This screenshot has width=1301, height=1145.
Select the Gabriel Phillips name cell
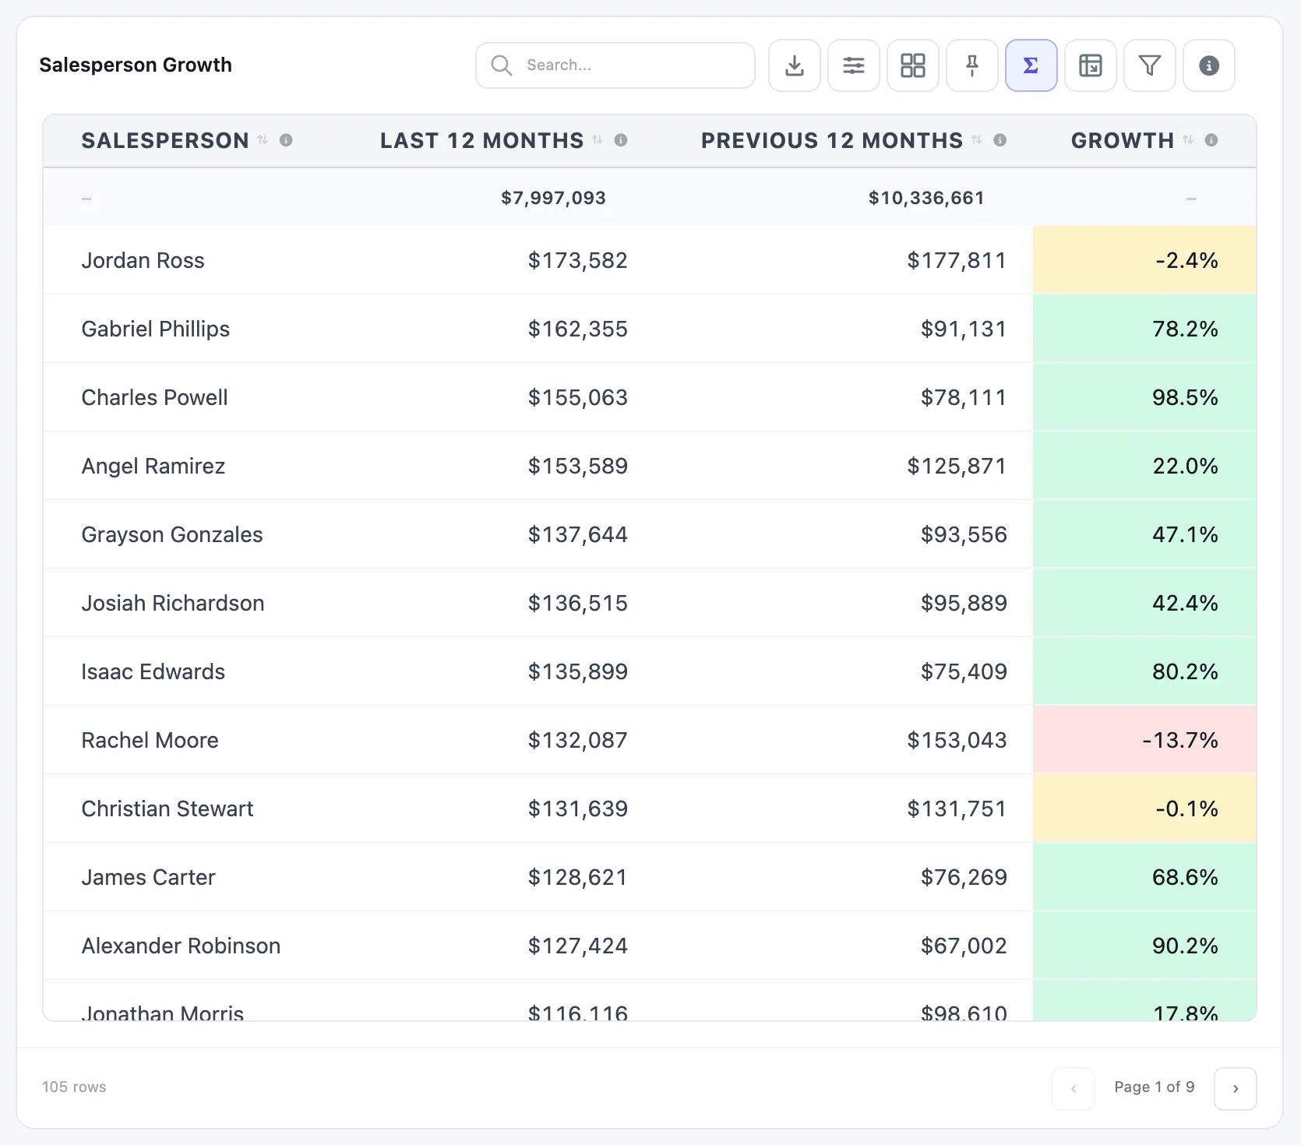coord(156,329)
